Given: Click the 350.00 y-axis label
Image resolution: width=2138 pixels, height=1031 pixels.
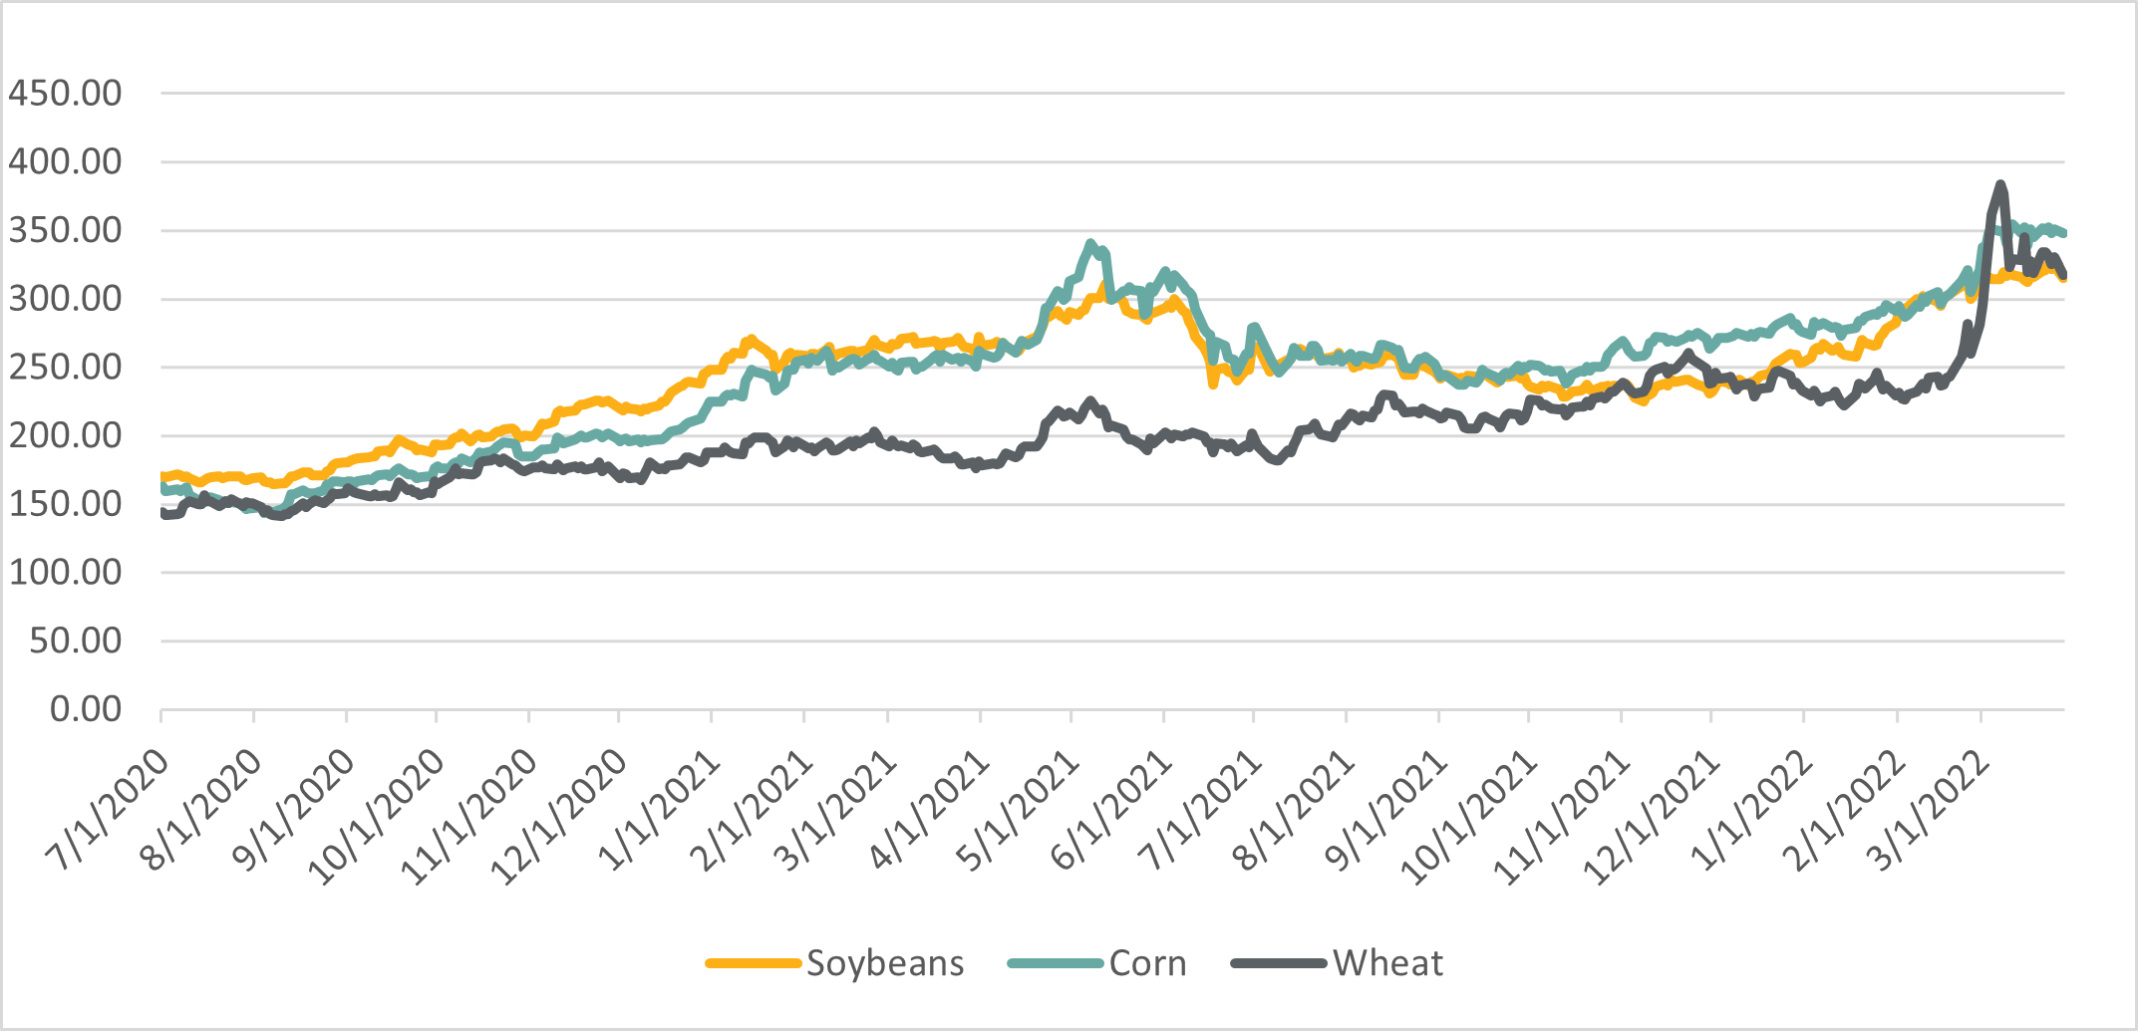Looking at the screenshot, I should 65,230.
